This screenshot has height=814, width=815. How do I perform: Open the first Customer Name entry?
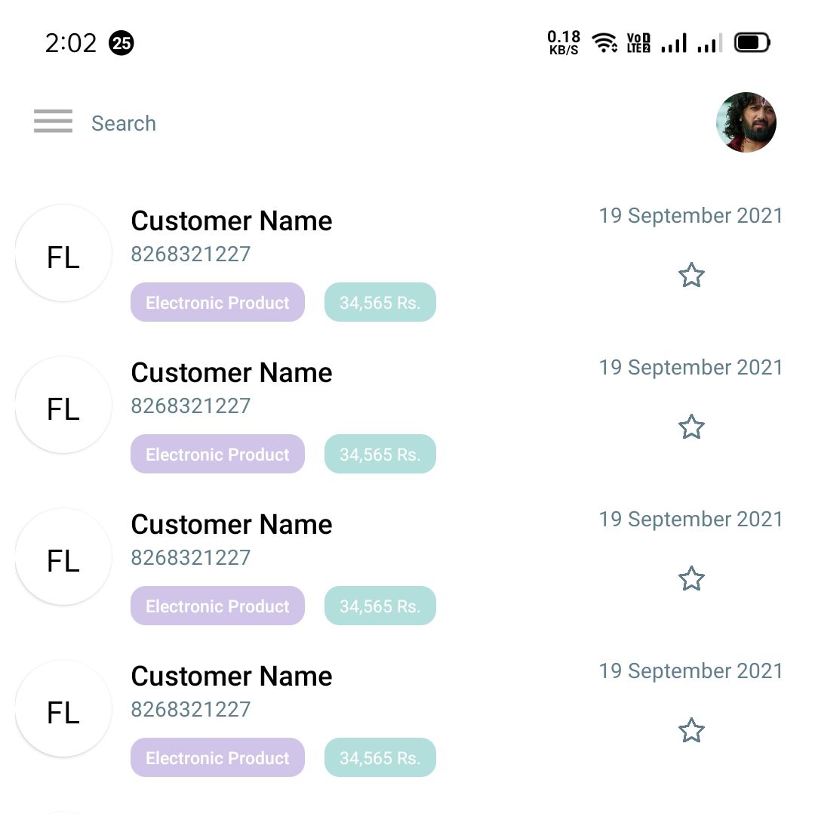[232, 221]
